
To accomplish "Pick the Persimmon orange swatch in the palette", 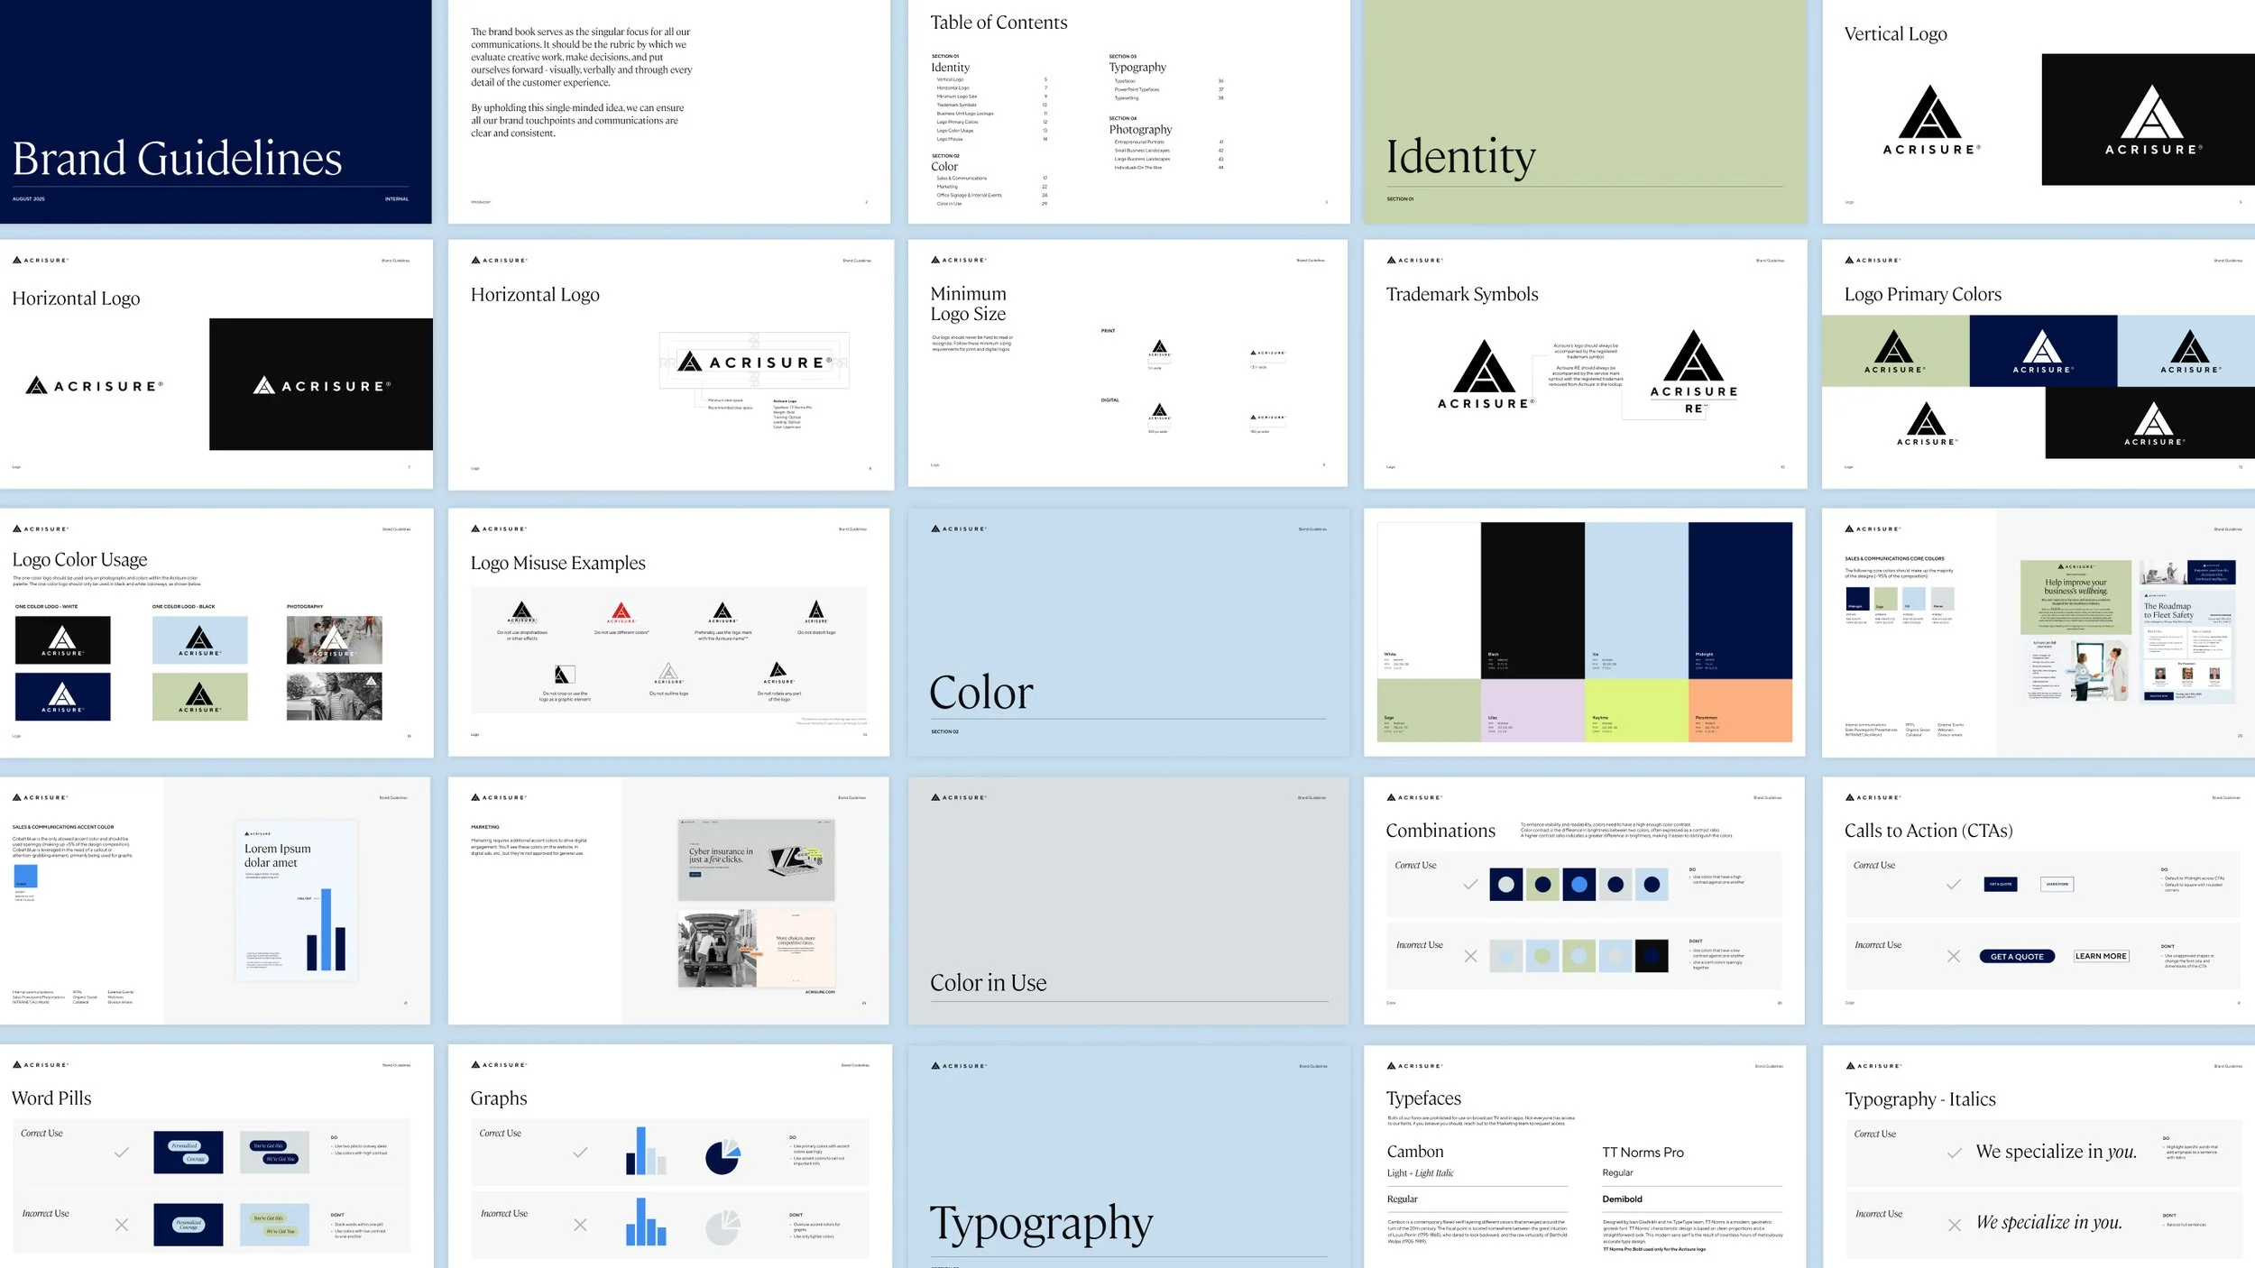I will (x=1740, y=711).
